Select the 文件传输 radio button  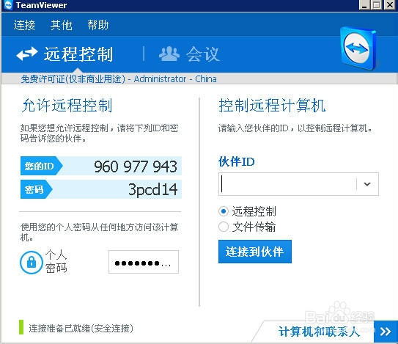[x=224, y=227]
